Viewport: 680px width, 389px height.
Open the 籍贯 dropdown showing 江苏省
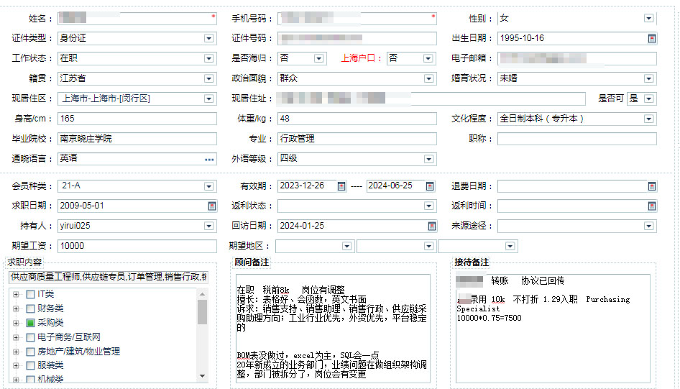208,79
